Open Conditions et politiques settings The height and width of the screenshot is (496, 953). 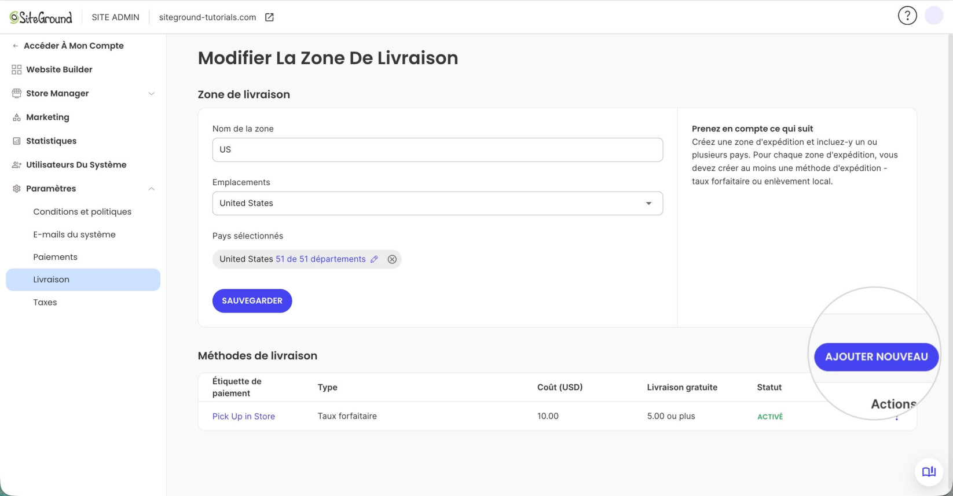tap(82, 212)
